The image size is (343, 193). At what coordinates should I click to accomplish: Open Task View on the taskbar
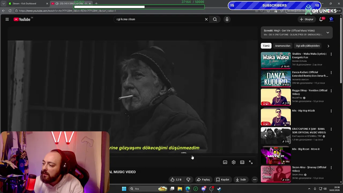(x=172, y=189)
